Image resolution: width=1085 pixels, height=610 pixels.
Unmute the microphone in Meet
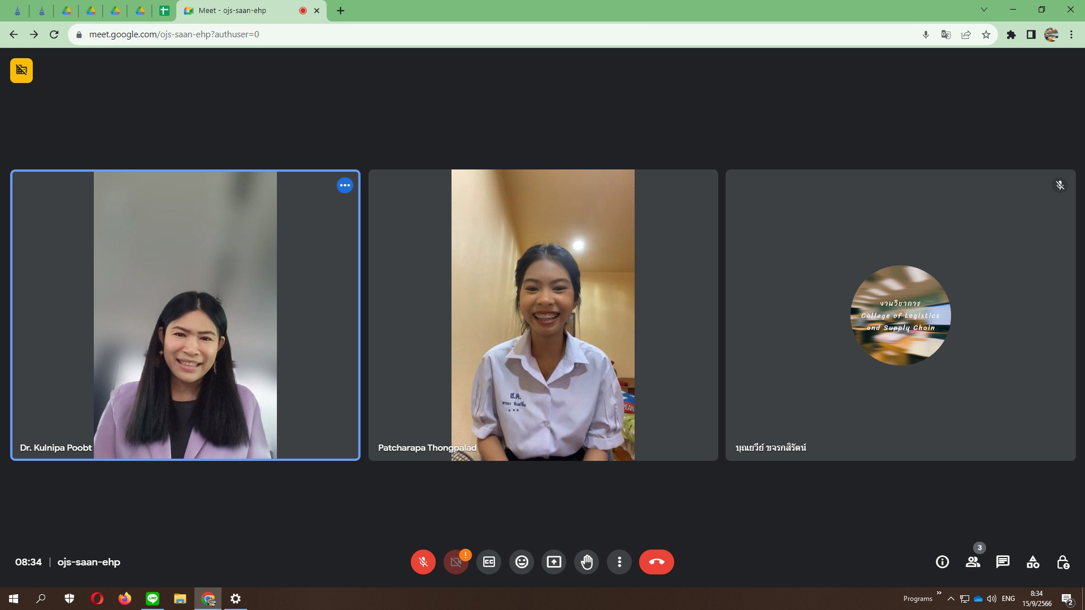[x=423, y=562]
